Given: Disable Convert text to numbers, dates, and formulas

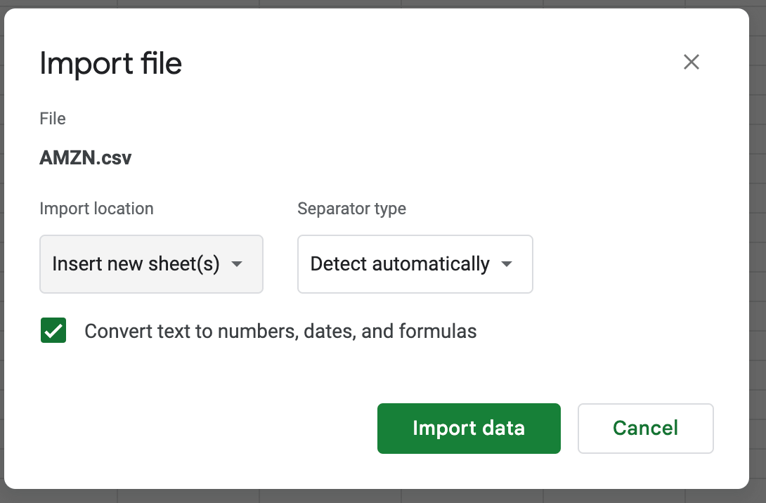Looking at the screenshot, I should 53,330.
